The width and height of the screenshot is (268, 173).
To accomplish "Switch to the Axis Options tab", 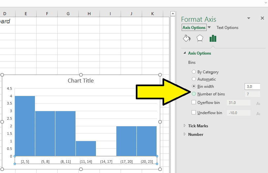I will [x=194, y=28].
